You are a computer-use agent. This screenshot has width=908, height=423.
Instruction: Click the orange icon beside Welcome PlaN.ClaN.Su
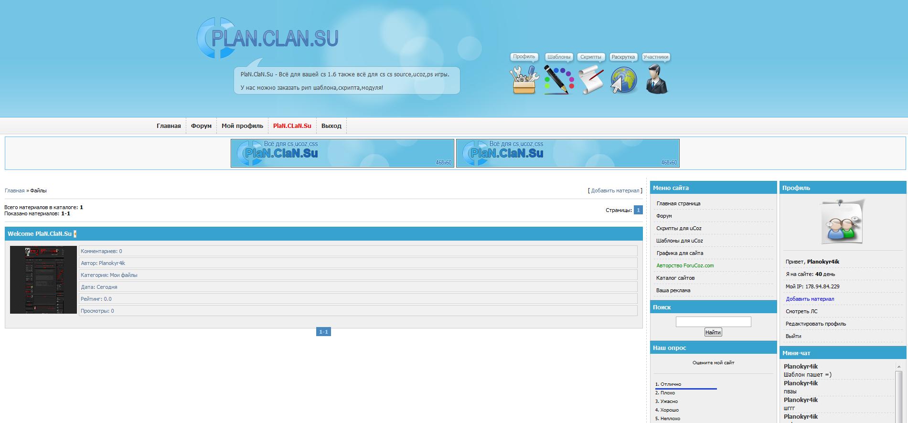[75, 233]
